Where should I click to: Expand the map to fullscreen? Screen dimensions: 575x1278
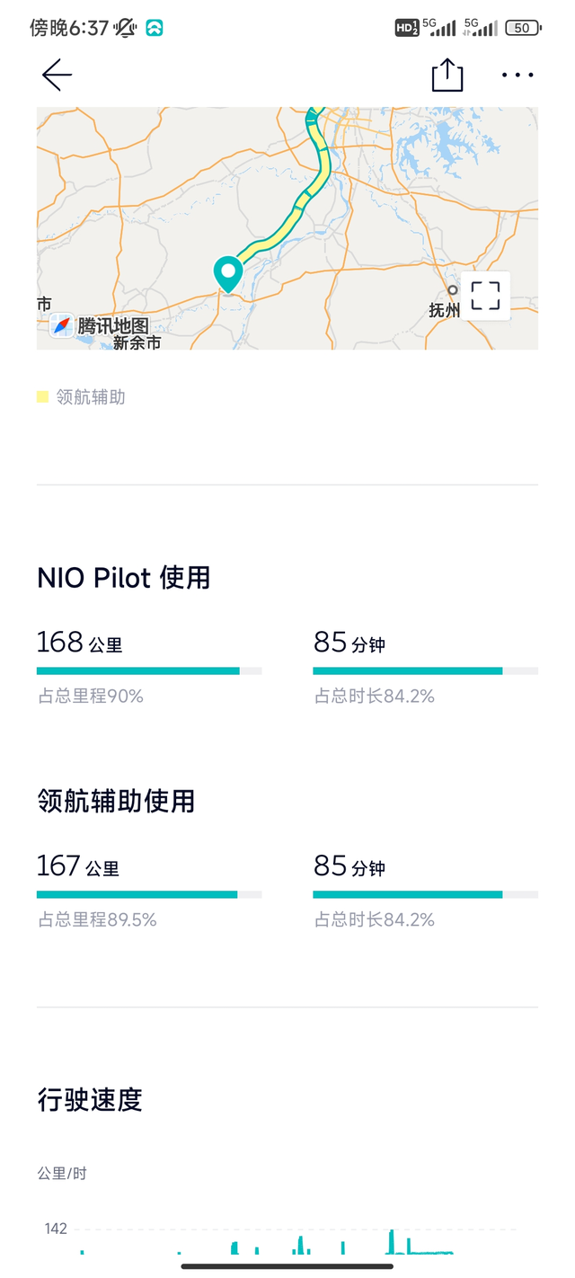[x=485, y=296]
